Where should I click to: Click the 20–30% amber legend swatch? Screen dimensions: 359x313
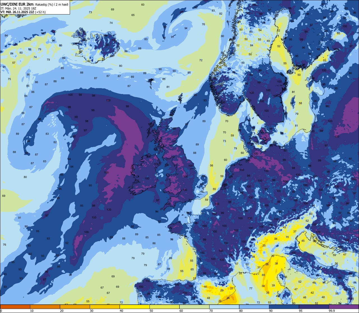pos(75,307)
